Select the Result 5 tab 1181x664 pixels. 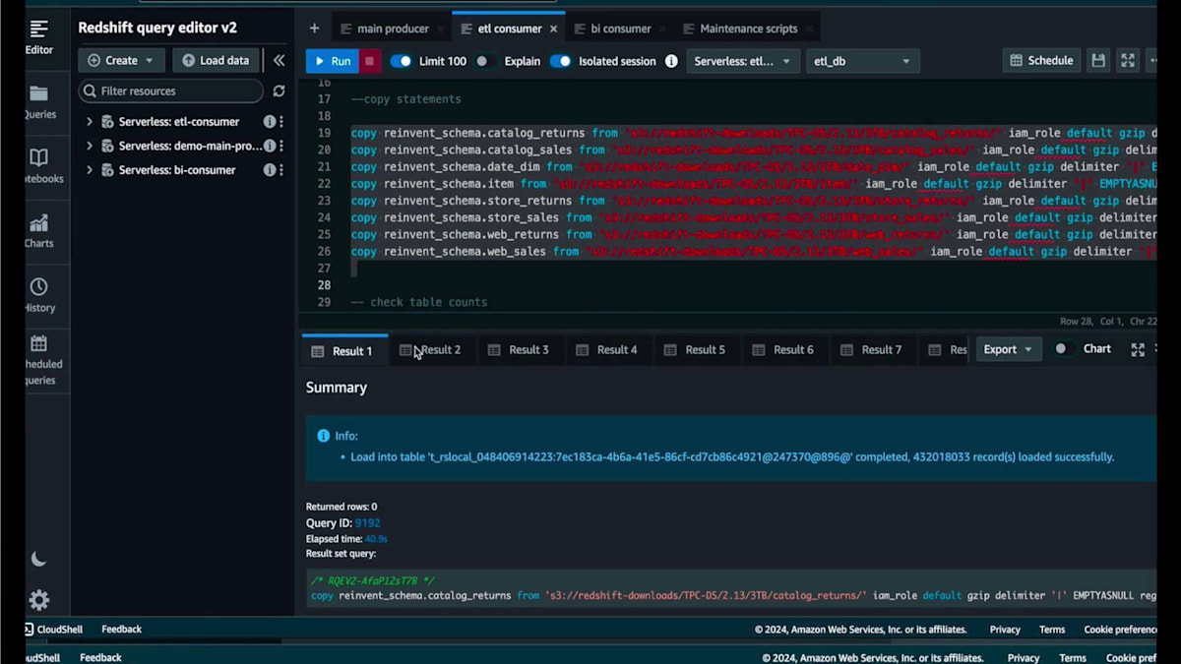click(x=696, y=350)
